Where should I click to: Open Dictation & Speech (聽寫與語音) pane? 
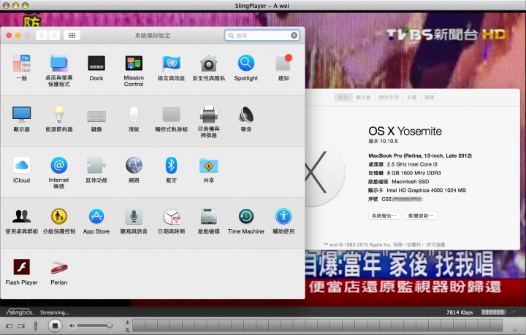click(x=134, y=220)
